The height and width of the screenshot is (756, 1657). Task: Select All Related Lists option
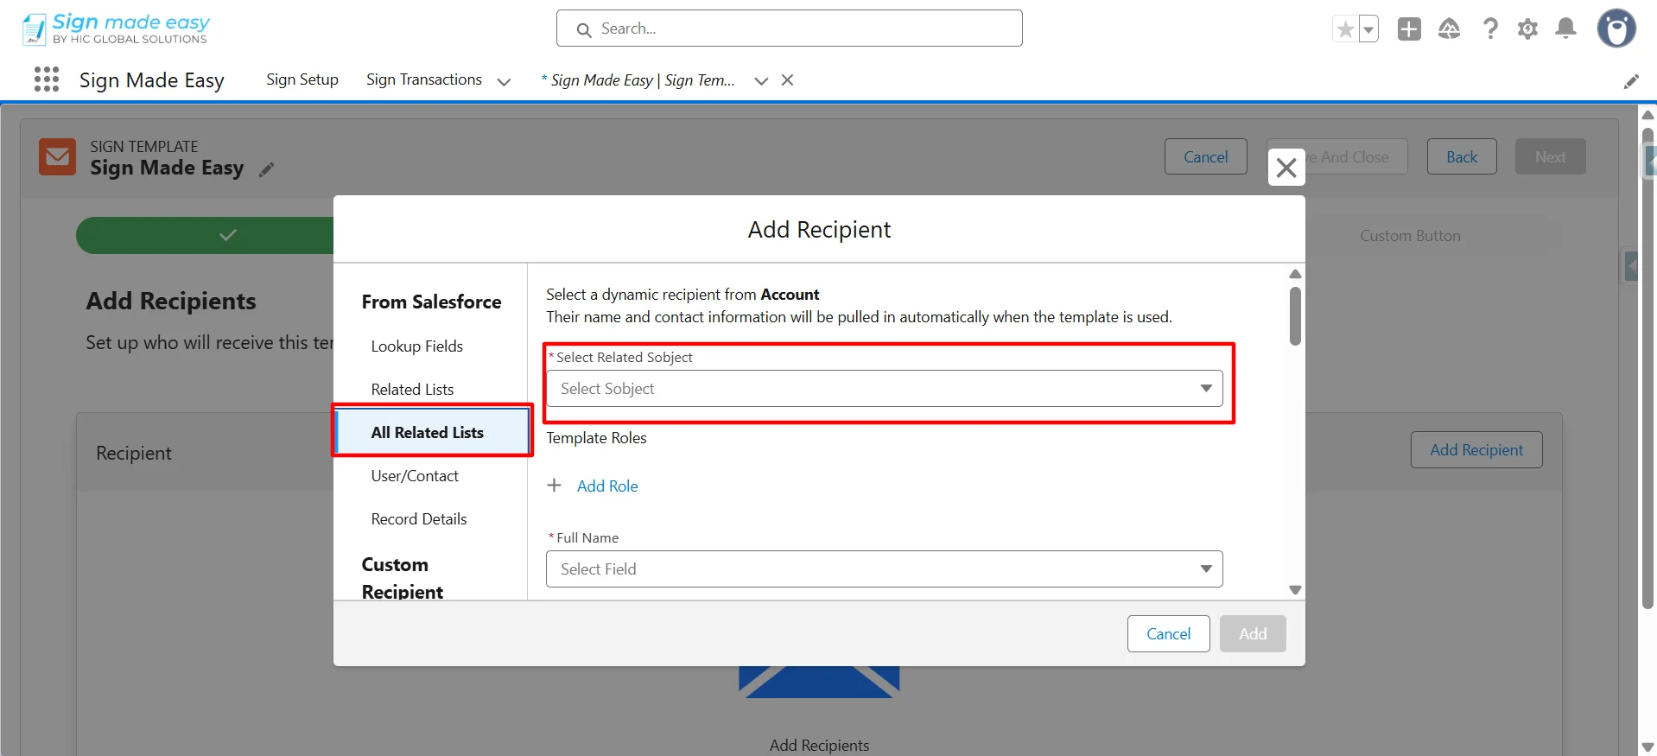click(432, 432)
